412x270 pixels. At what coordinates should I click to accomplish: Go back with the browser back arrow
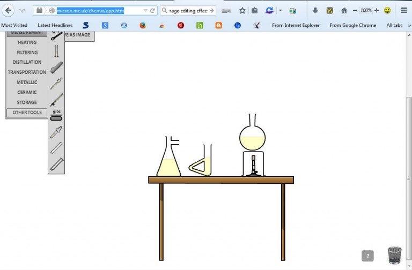pos(8,11)
